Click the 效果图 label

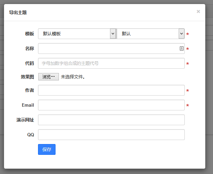pyautogui.click(x=27, y=77)
